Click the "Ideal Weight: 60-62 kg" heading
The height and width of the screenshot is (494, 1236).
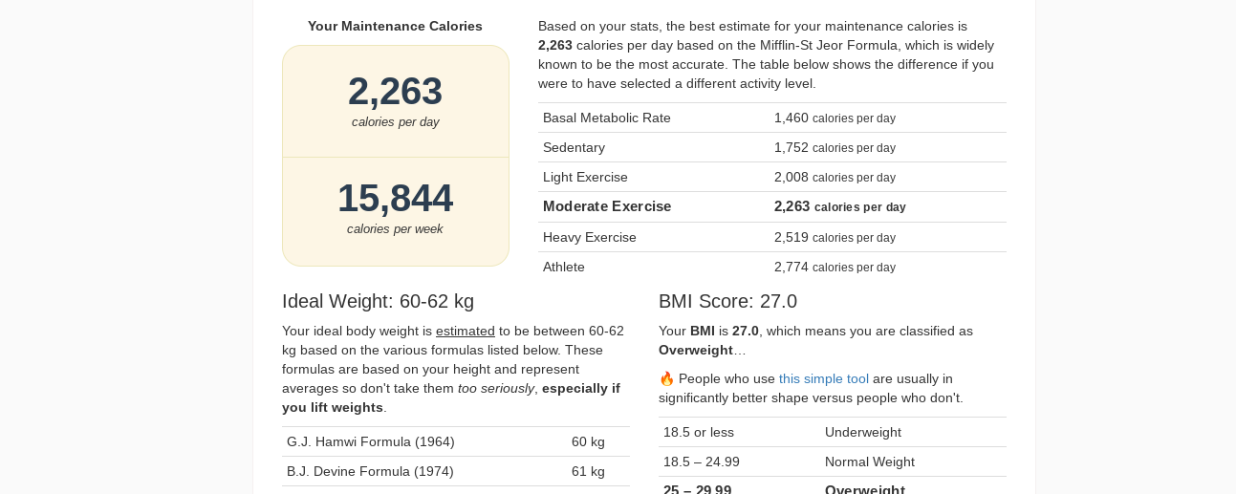coord(378,301)
